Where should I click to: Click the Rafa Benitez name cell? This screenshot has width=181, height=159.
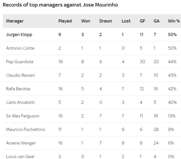click(18, 89)
